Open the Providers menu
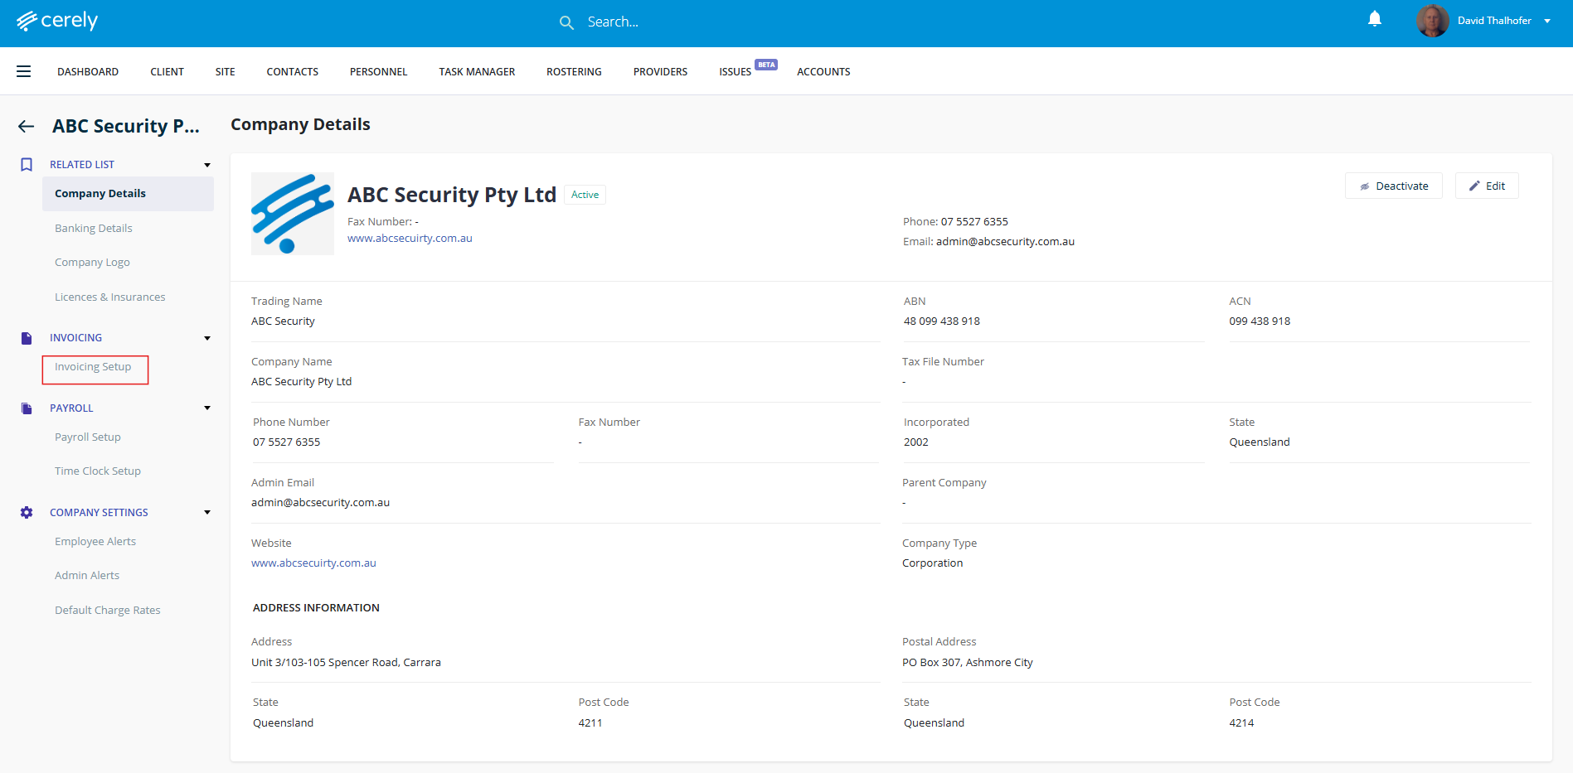 661,72
